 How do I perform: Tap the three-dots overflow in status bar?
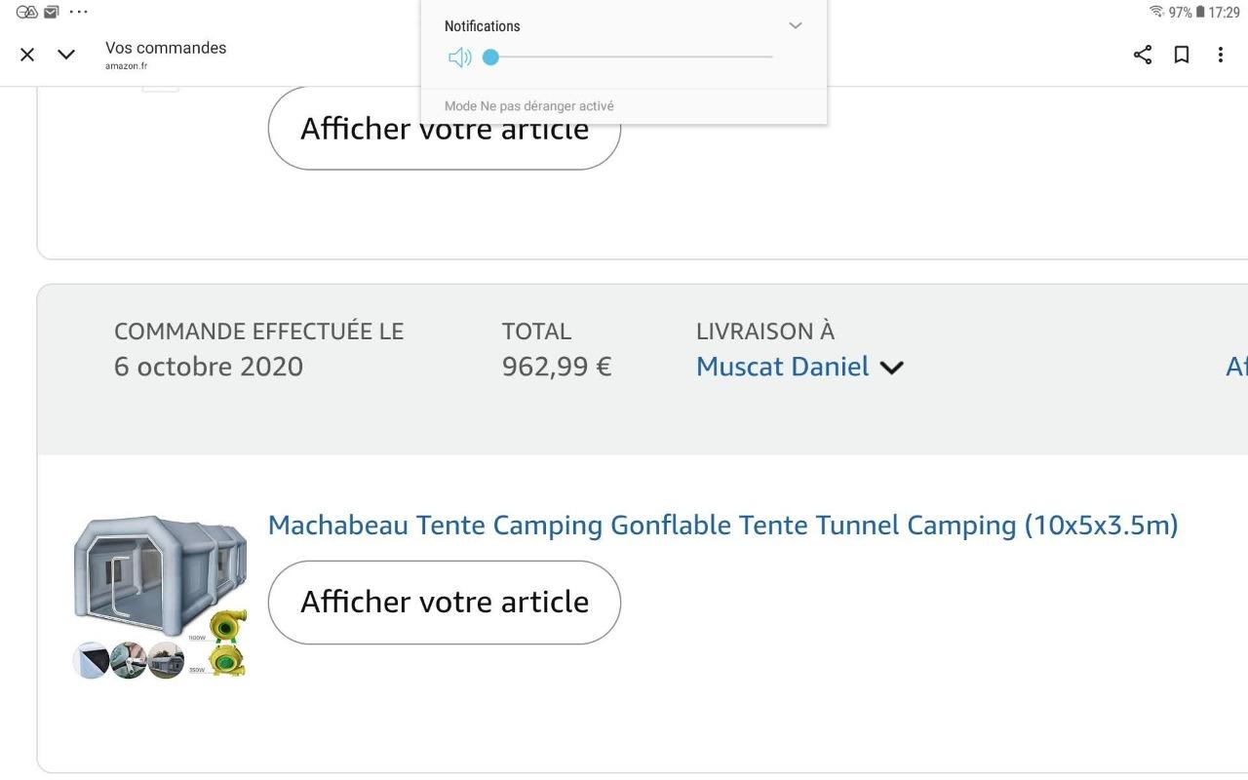[x=79, y=12]
